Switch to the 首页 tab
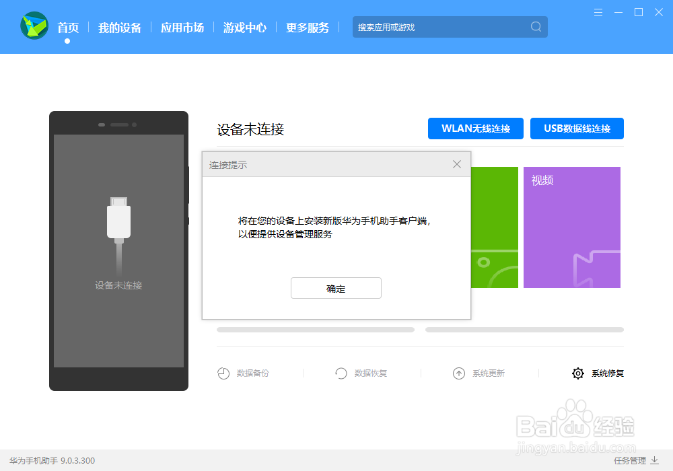 (x=67, y=27)
